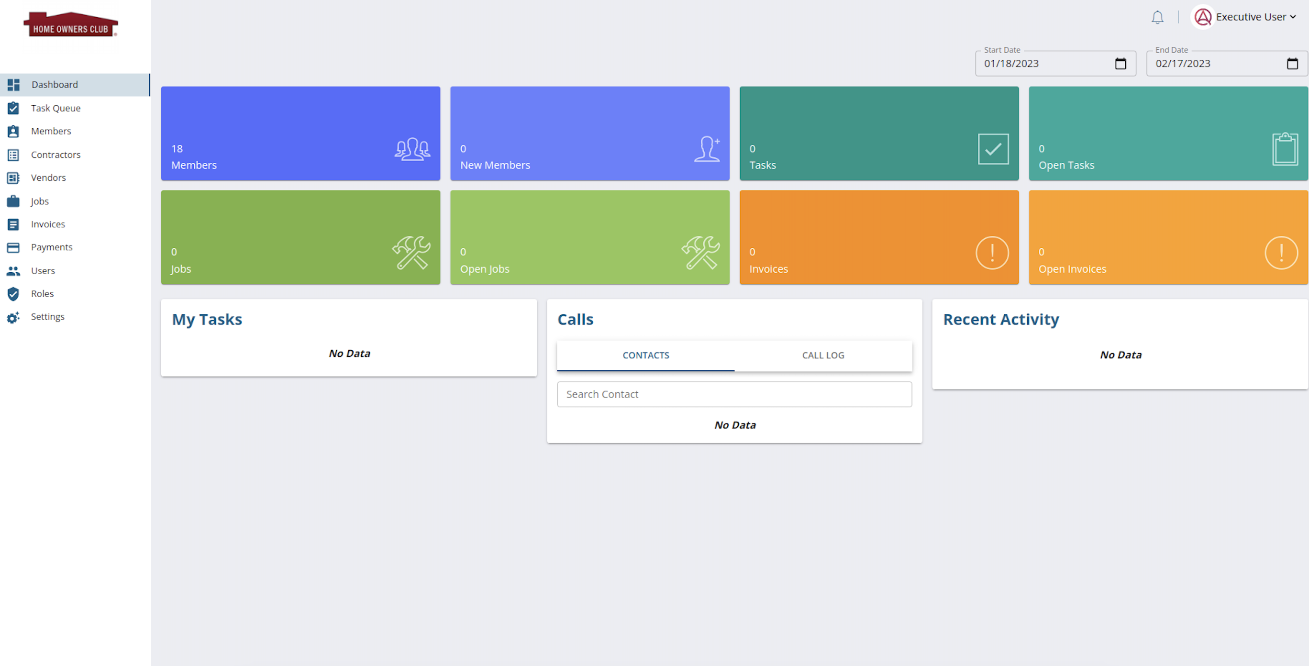Click the Vendors icon in sidebar
The height and width of the screenshot is (666, 1309).
click(14, 178)
